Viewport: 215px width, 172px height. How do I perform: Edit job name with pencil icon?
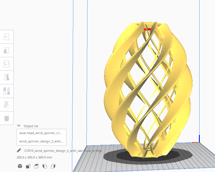(19, 150)
